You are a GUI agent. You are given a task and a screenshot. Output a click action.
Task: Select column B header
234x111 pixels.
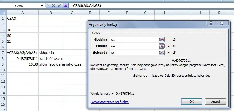50,13
